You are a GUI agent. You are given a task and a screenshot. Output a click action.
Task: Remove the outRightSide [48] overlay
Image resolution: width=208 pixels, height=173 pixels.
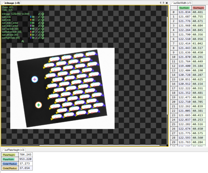(x=43, y=38)
